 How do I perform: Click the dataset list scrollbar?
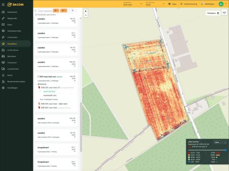[81, 127]
